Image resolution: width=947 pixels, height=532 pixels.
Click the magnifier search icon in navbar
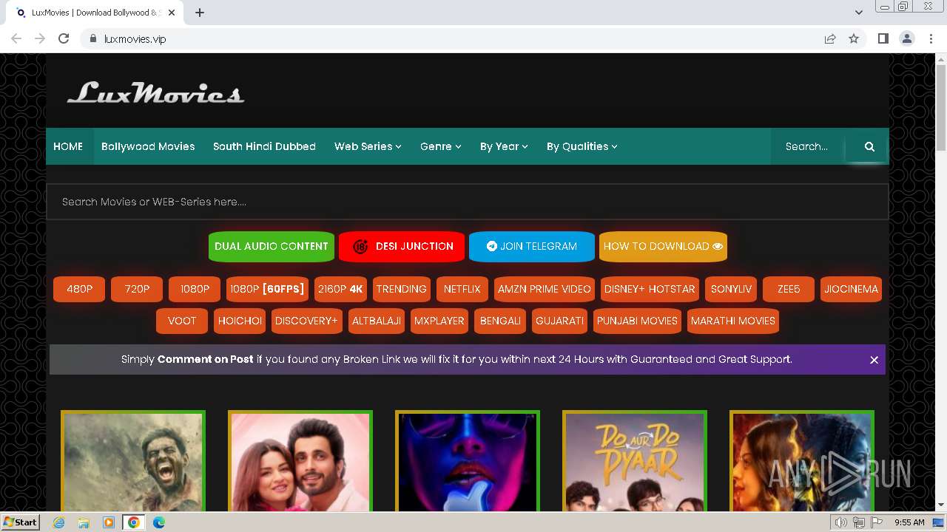(x=869, y=146)
